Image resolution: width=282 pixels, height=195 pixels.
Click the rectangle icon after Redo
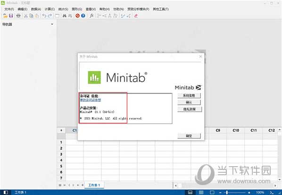[x=57, y=16]
